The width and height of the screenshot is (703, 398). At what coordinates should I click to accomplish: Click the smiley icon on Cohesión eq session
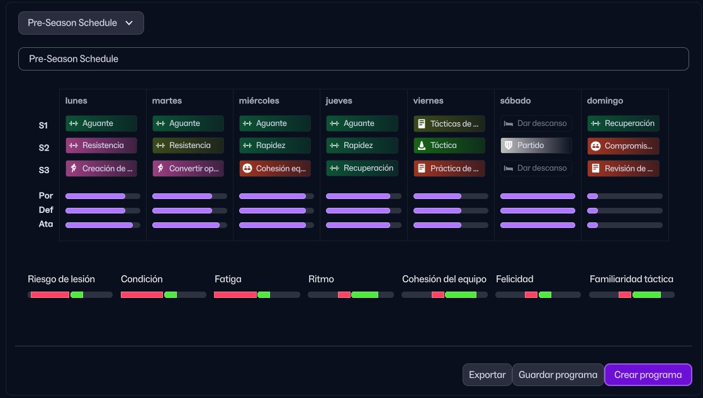247,168
